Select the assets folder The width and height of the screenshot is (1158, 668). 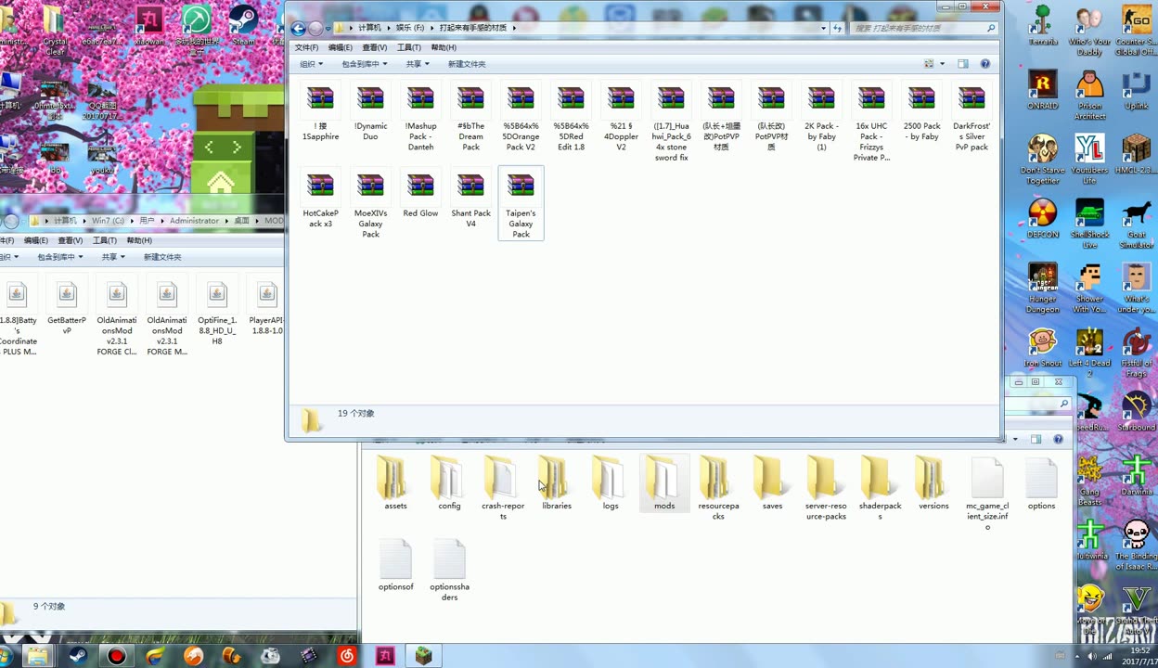(395, 483)
